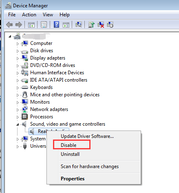Viewport: 179px width, 193px height.
Task: Click the Back arrow toolbar icon
Action: (9, 25)
